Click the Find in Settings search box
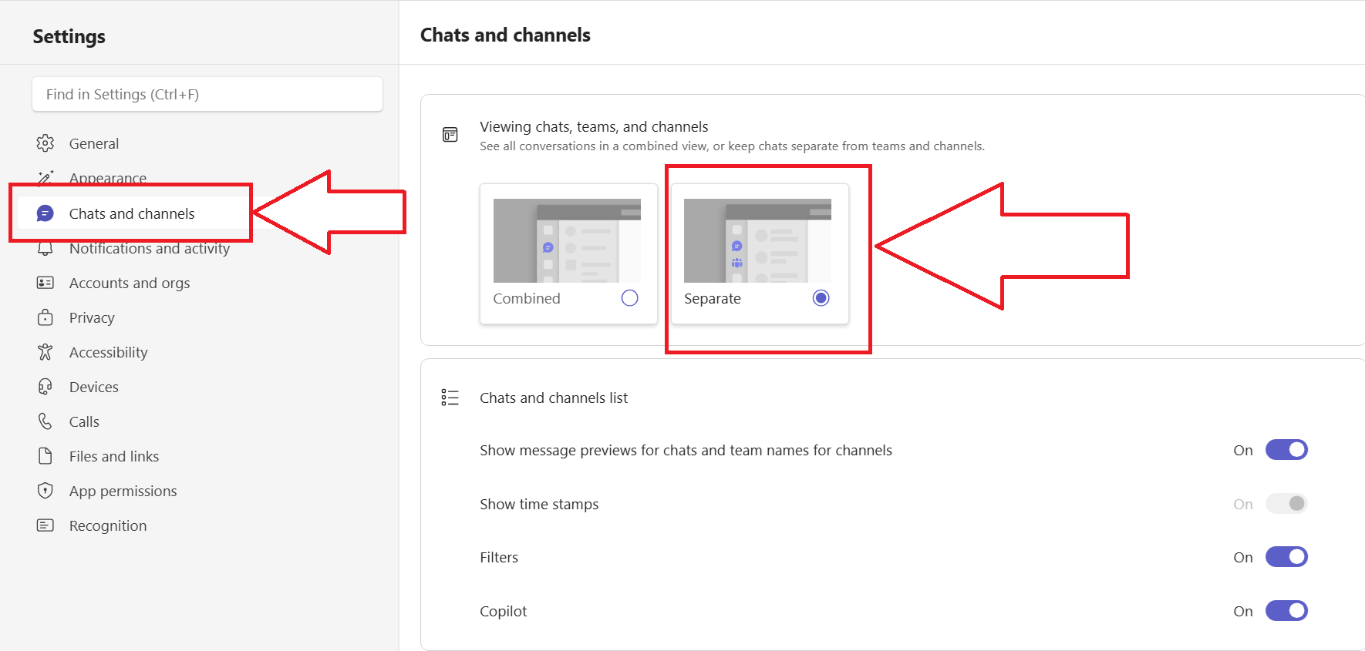 [207, 94]
